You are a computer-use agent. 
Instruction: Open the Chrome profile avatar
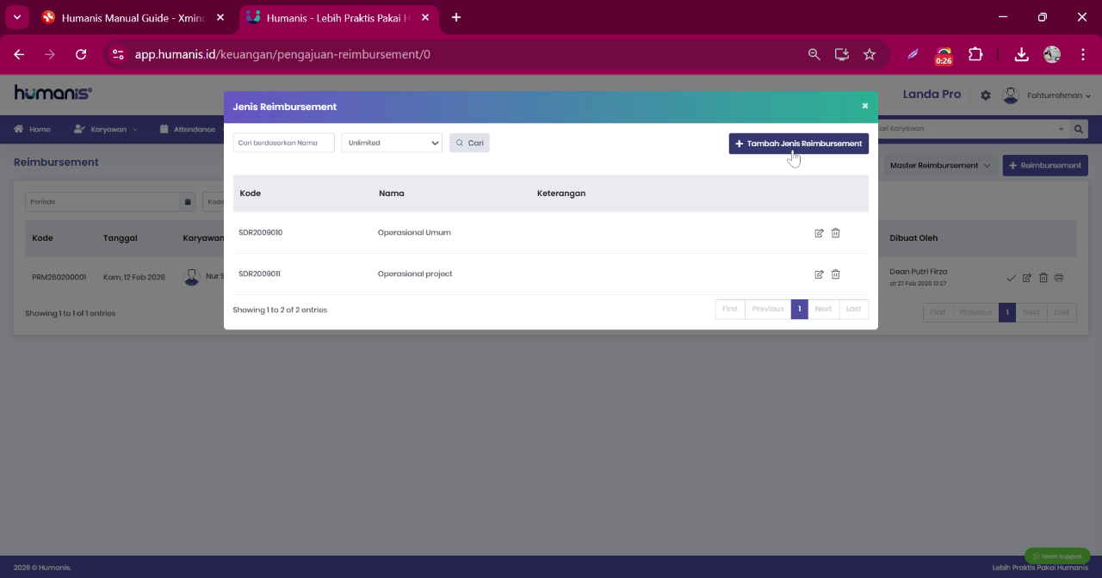point(1052,54)
